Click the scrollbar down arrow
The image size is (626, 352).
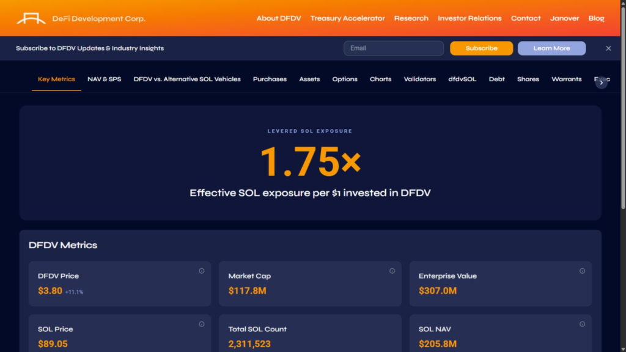point(623,349)
